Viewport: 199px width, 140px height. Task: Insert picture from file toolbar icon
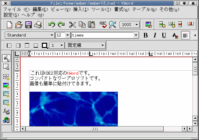(x=148, y=25)
